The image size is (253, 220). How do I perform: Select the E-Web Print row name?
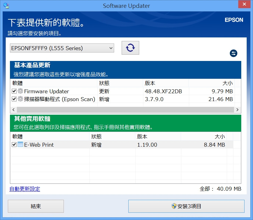tap(39, 145)
